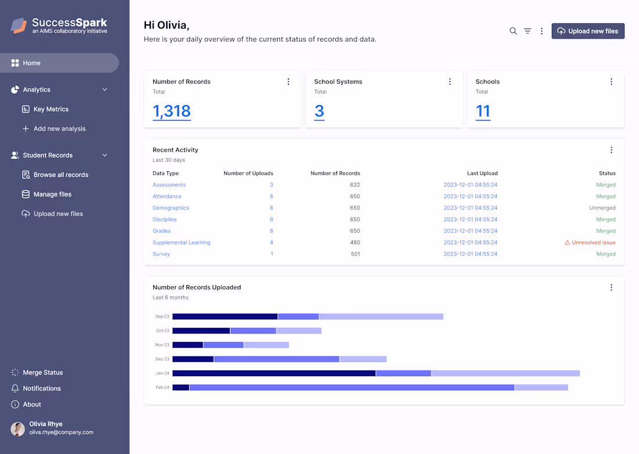The width and height of the screenshot is (639, 454).
Task: Select Browse all records in sidebar
Action: pos(60,175)
